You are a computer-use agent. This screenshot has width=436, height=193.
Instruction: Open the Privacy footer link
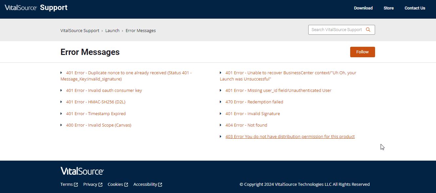pyautogui.click(x=90, y=184)
